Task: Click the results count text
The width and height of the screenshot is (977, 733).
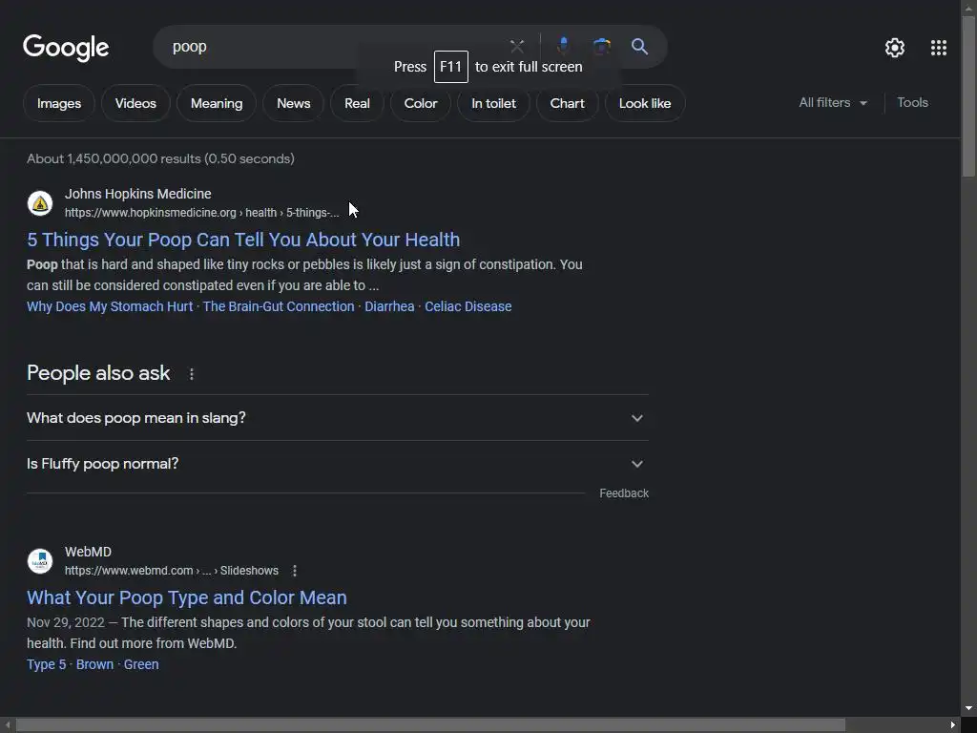Action: coord(160,159)
